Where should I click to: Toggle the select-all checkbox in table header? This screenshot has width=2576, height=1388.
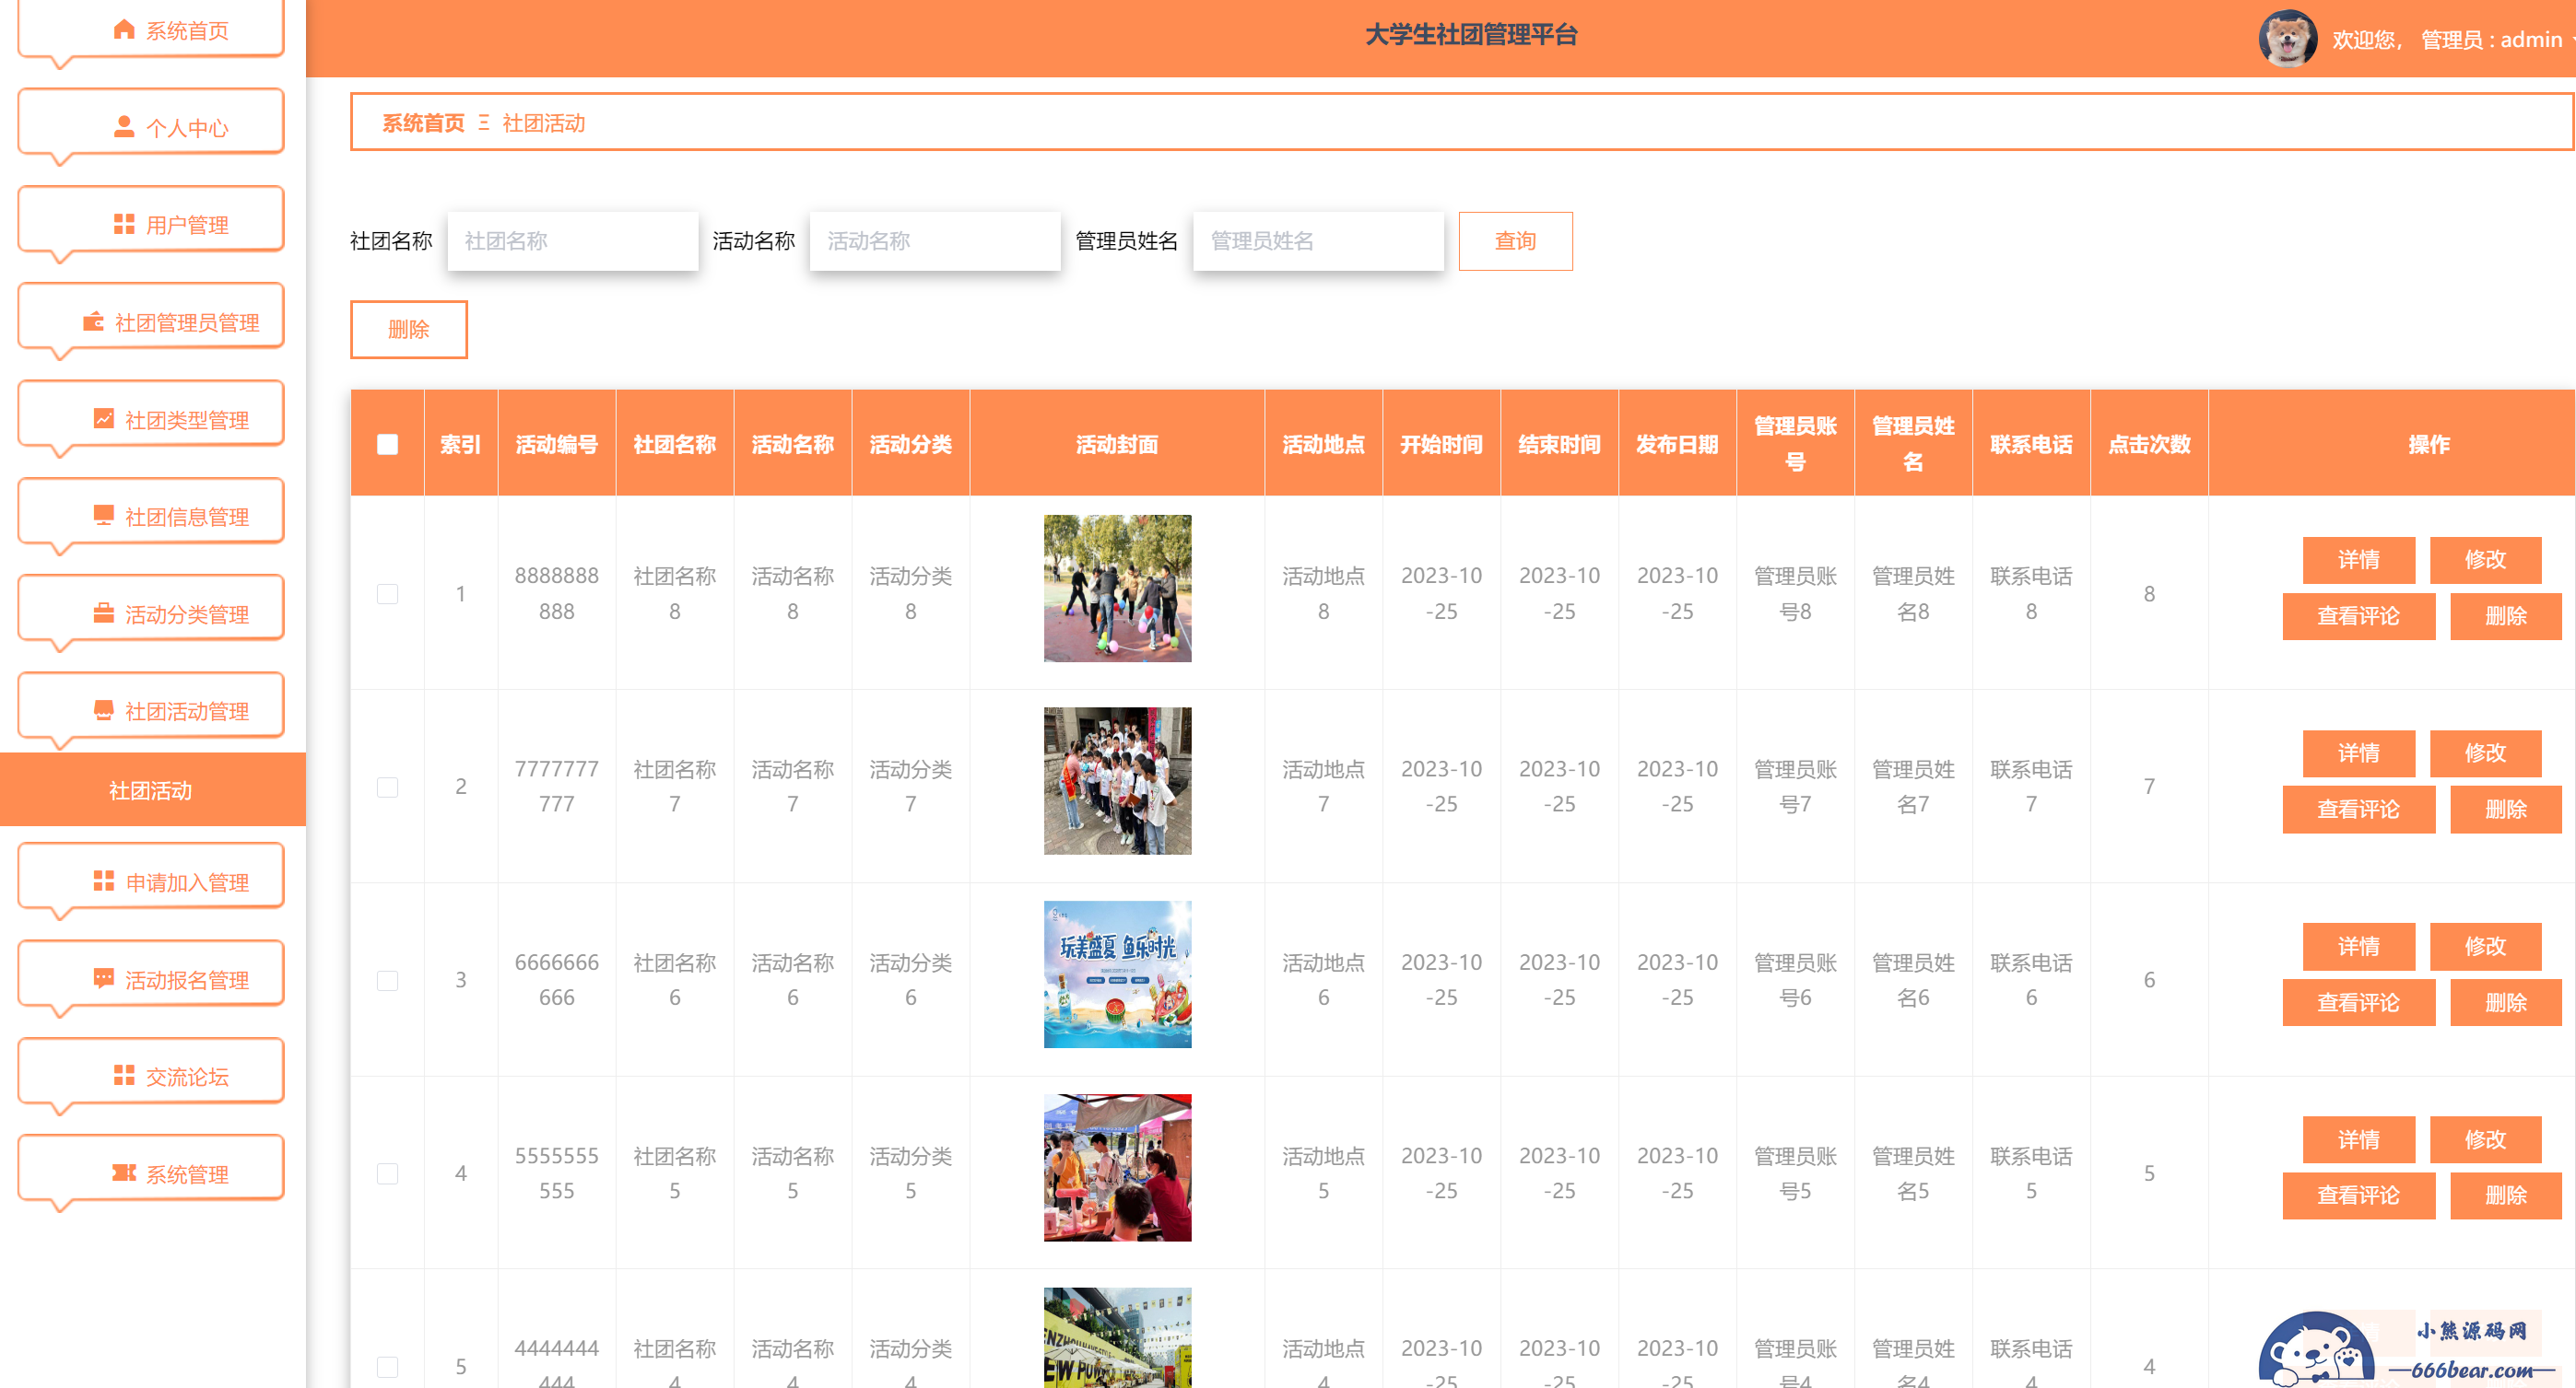point(387,444)
